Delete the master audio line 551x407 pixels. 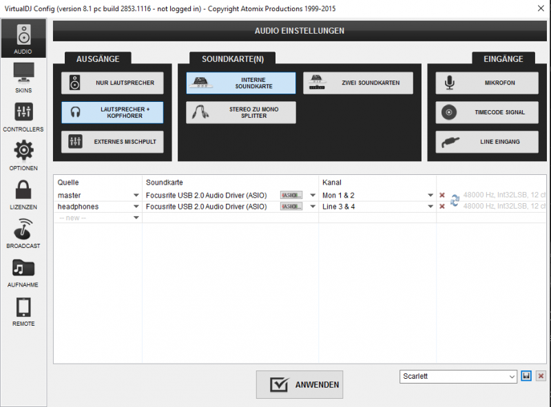point(442,195)
